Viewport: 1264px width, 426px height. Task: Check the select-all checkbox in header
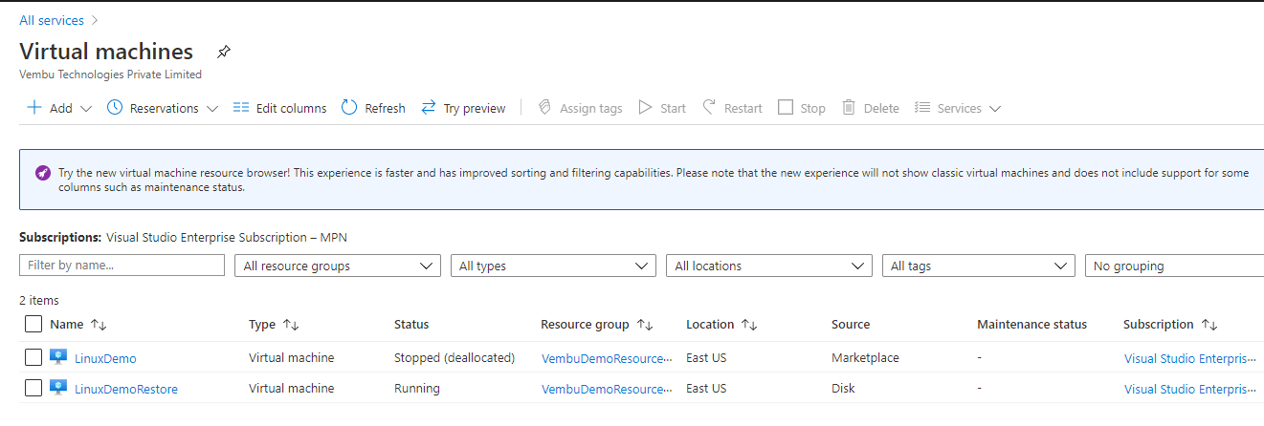click(x=33, y=324)
